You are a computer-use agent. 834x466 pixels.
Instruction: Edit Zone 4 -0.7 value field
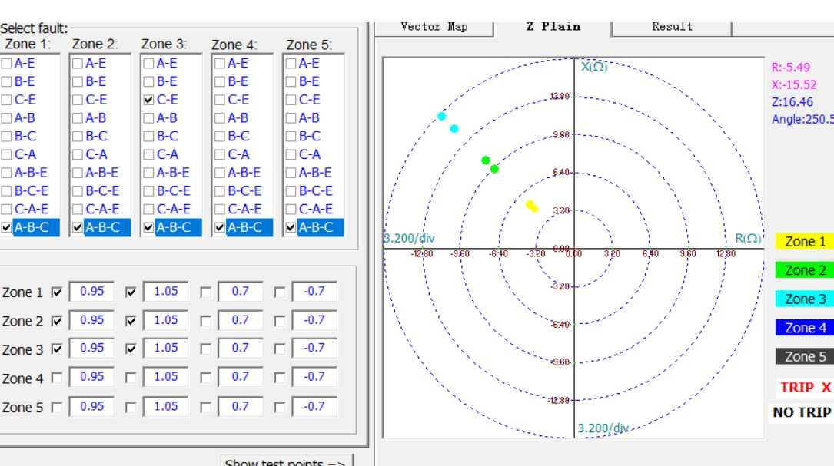pyautogui.click(x=314, y=377)
